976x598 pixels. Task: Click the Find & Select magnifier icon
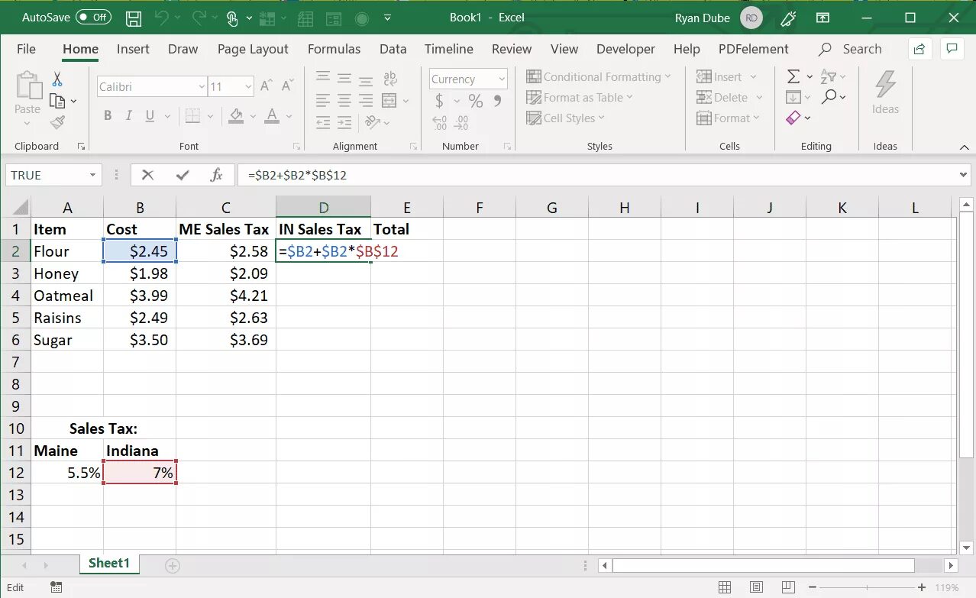(x=829, y=97)
